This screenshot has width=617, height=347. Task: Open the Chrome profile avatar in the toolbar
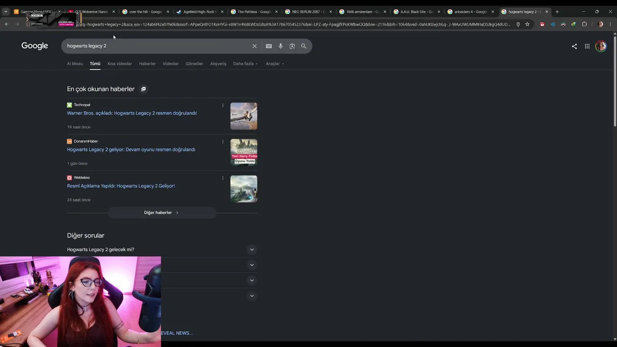coord(600,24)
